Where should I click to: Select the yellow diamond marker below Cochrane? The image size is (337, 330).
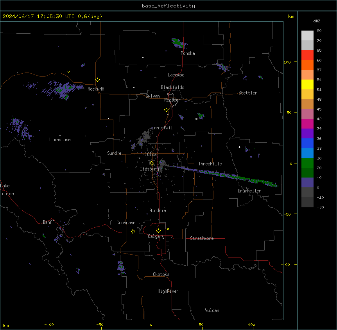point(133,231)
